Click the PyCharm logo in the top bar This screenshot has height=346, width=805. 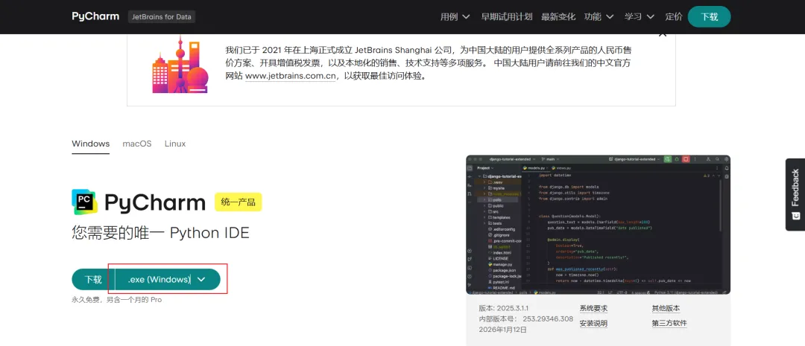click(x=95, y=16)
